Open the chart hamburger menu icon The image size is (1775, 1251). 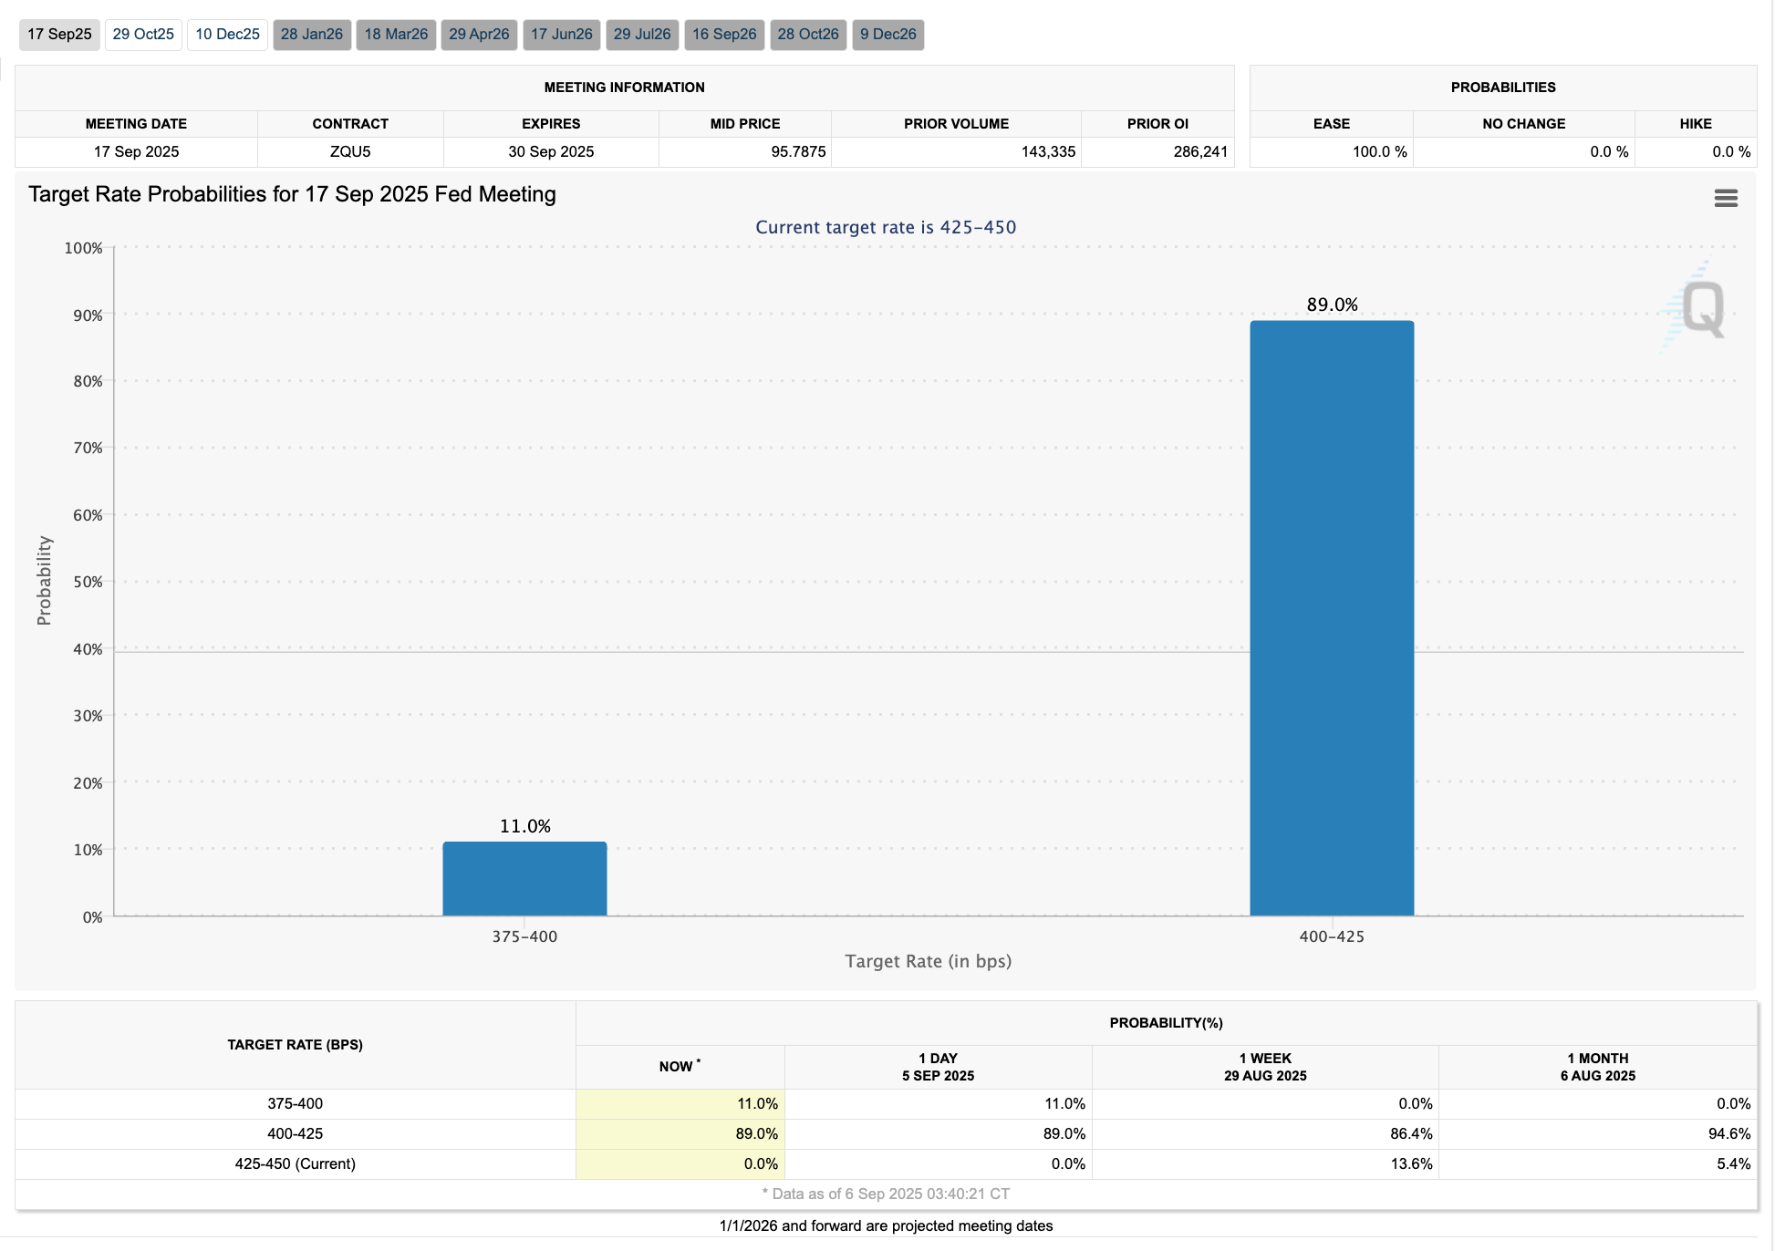click(x=1725, y=198)
